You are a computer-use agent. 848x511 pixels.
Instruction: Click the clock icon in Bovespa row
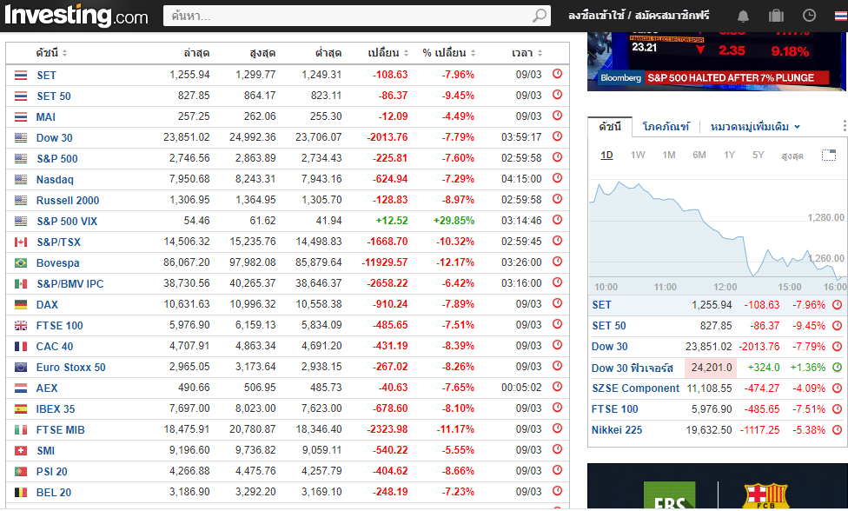pyautogui.click(x=558, y=262)
